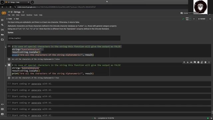Click execution count [9] of the cell

9,46
